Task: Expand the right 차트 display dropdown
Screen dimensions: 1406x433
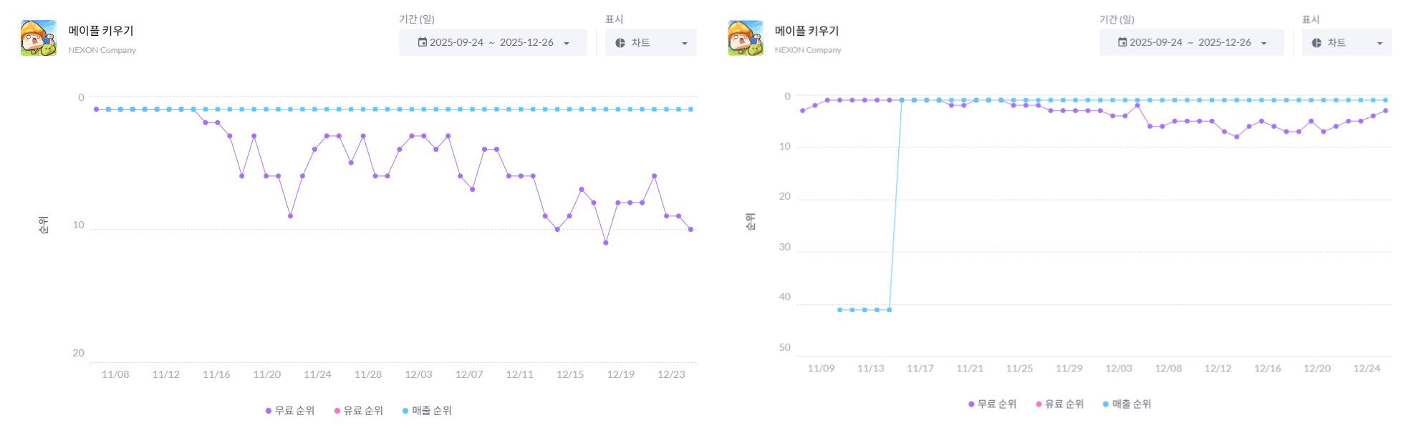Action: pos(1379,43)
